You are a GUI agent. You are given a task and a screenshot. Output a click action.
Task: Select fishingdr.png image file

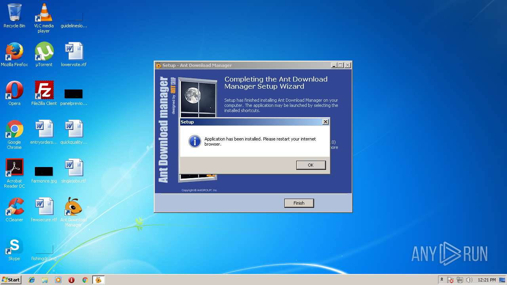[44, 253]
